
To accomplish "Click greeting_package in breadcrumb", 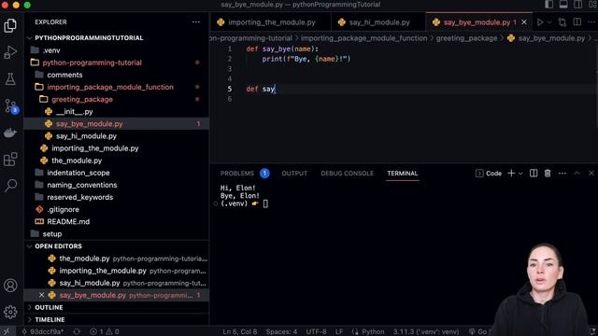I will [466, 38].
